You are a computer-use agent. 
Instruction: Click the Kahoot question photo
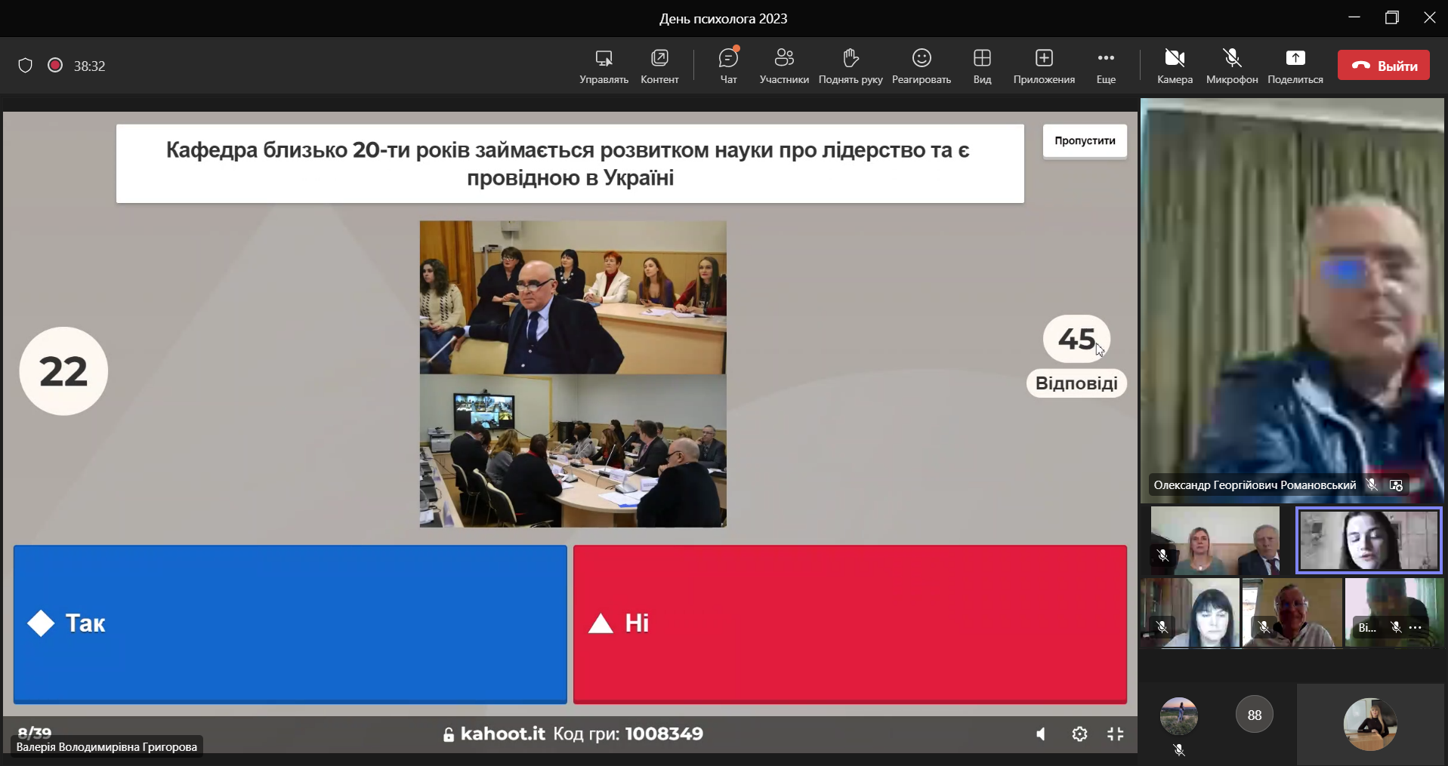click(573, 374)
